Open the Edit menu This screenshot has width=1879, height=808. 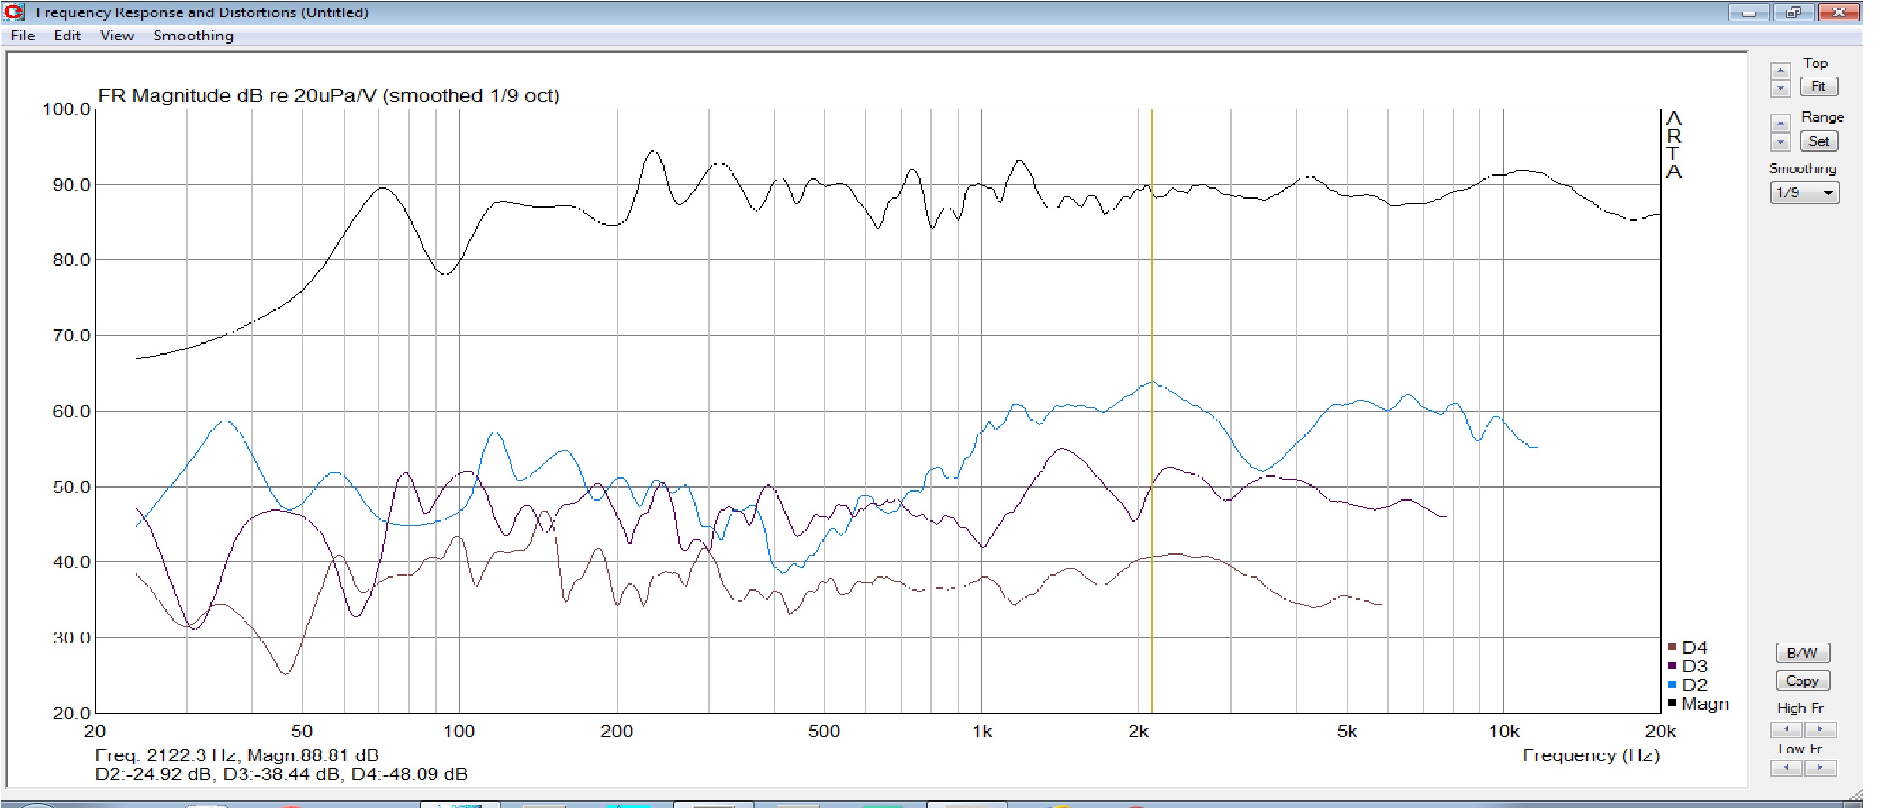tap(67, 36)
